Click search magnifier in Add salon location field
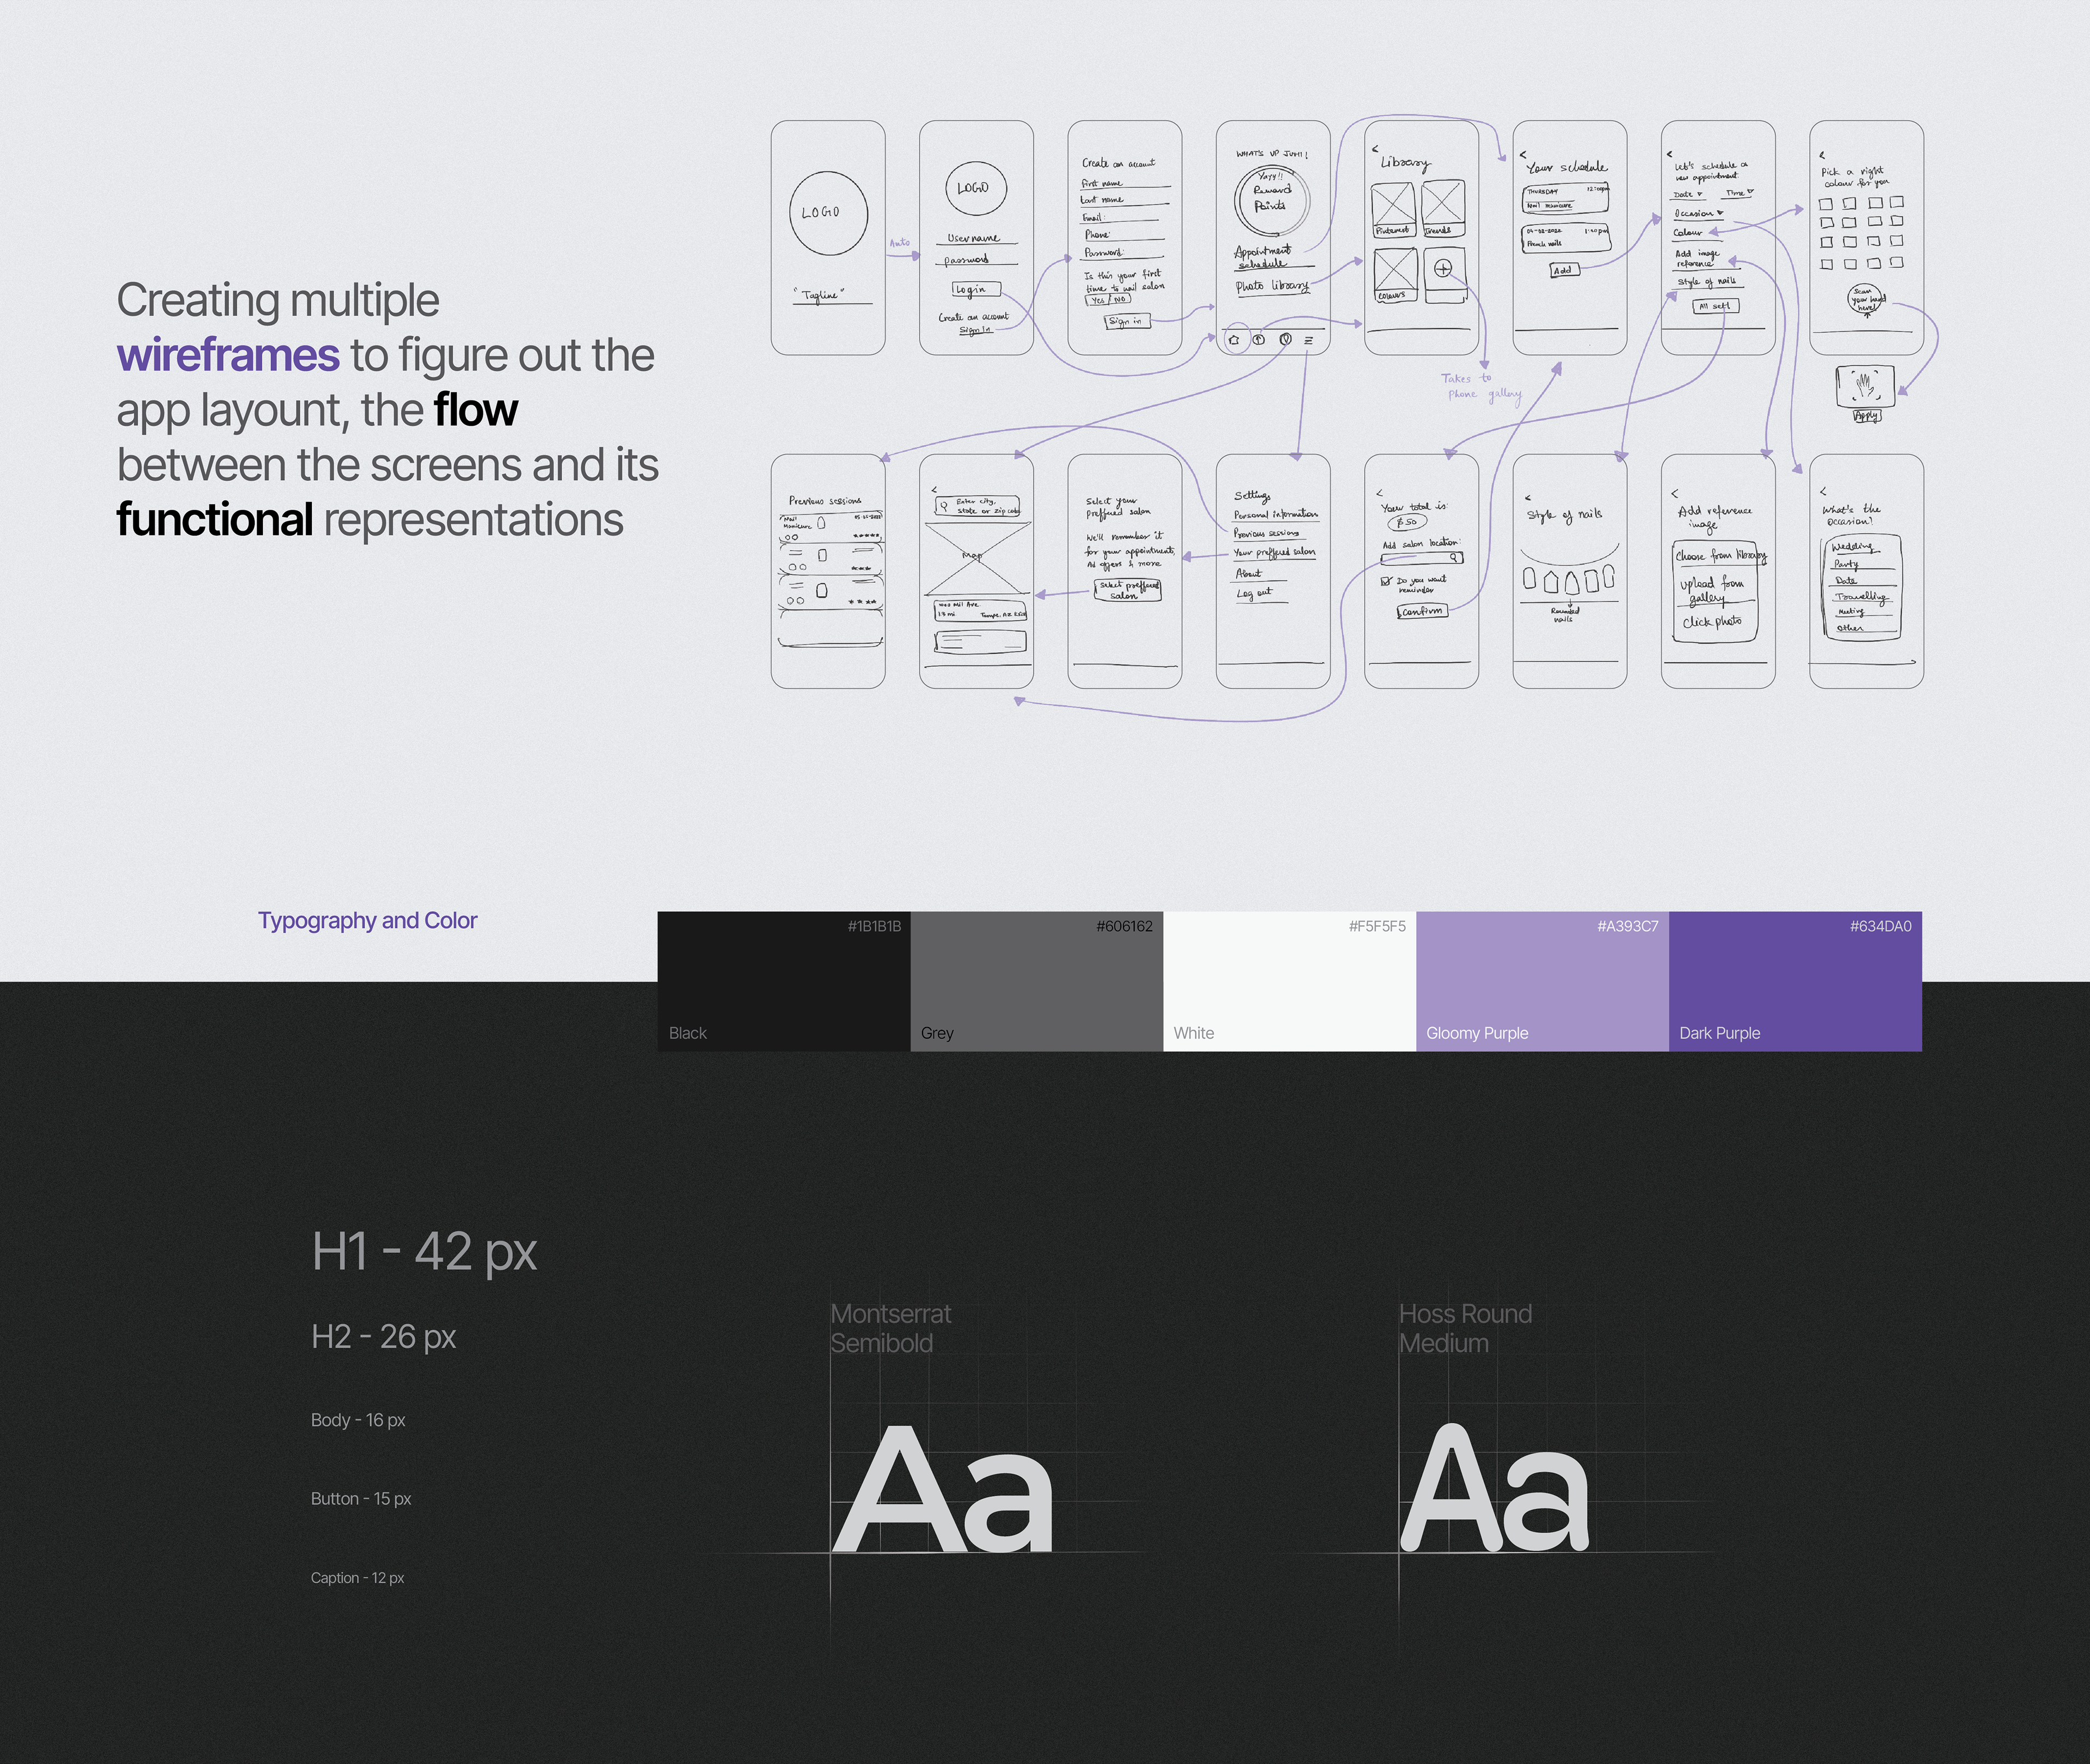The height and width of the screenshot is (1764, 2090). point(1454,557)
